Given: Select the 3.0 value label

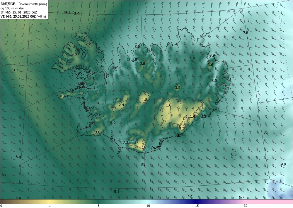Looking at the screenshot, I should 98,132.
